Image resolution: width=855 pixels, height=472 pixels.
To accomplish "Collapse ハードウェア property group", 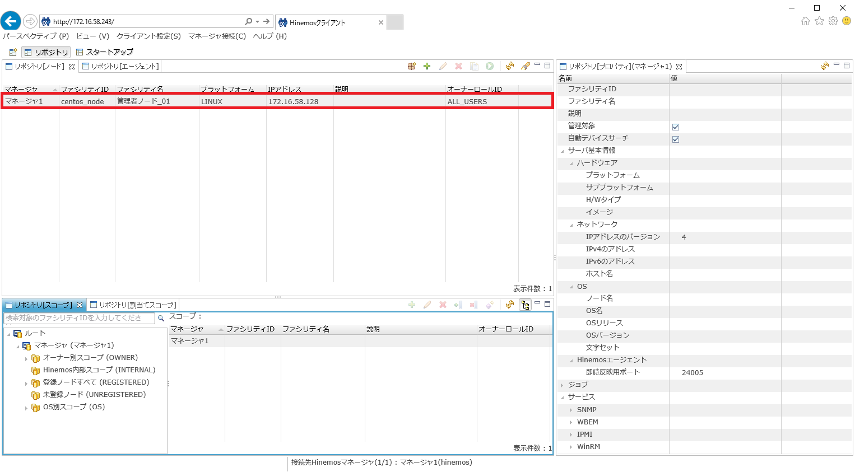I will 571,163.
